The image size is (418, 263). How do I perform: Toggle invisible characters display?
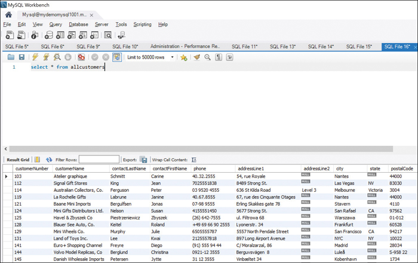pos(219,57)
